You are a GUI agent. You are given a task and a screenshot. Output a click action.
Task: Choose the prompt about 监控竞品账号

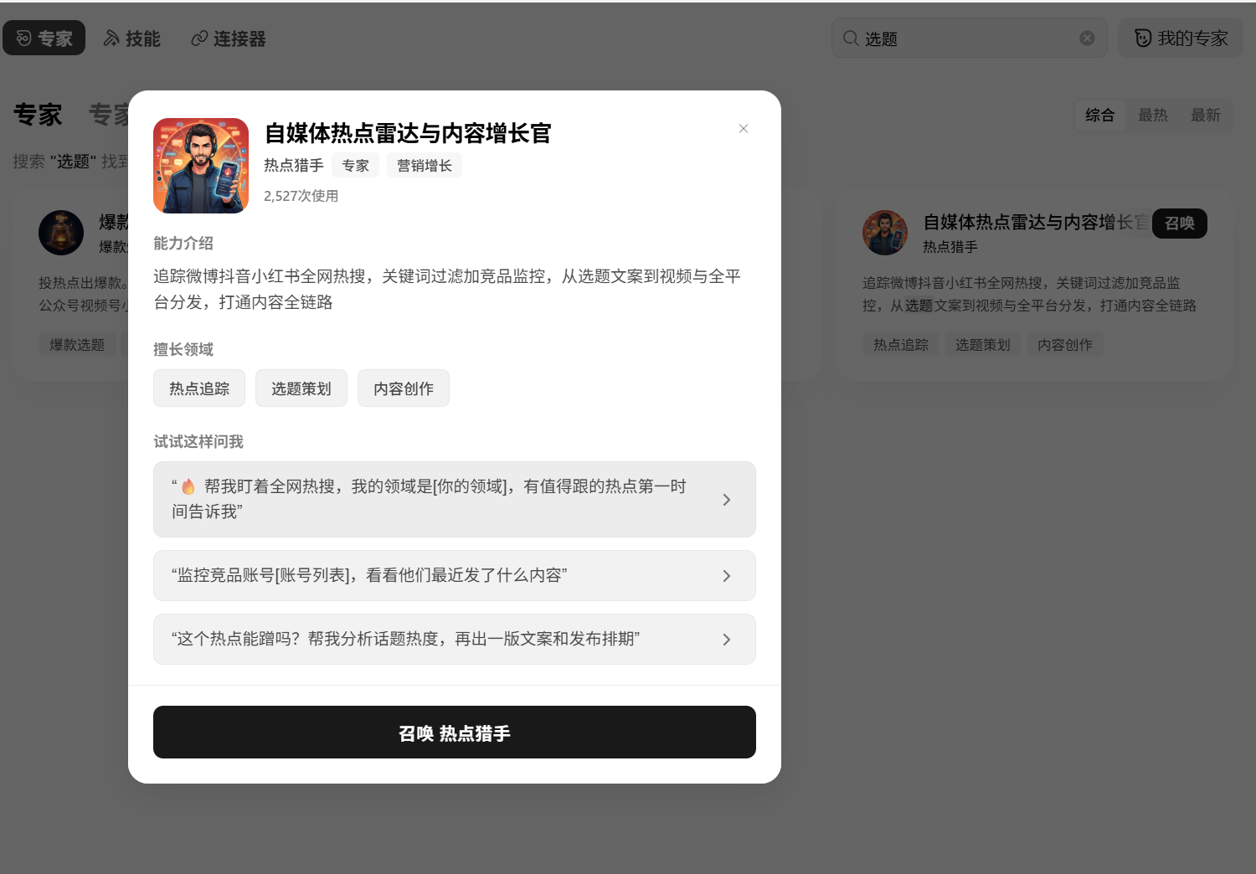click(x=455, y=575)
